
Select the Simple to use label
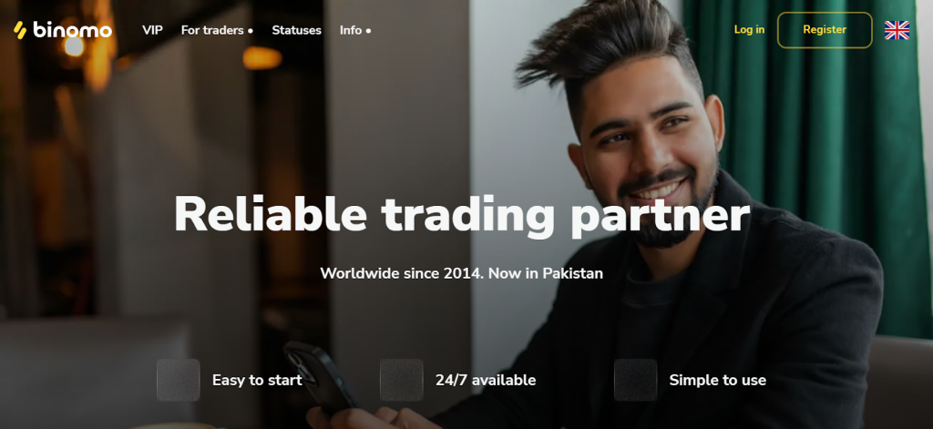click(718, 380)
